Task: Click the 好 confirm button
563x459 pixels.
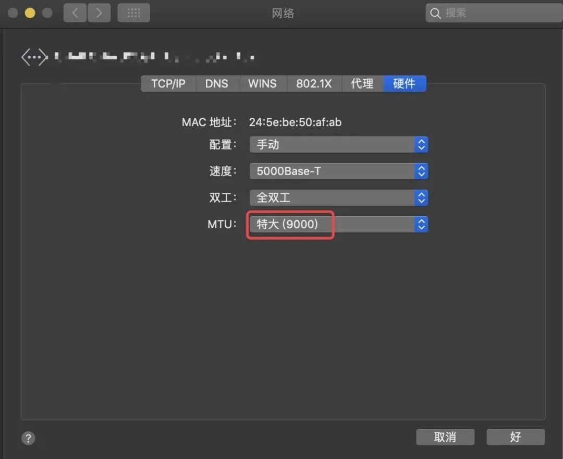Action: (515, 437)
